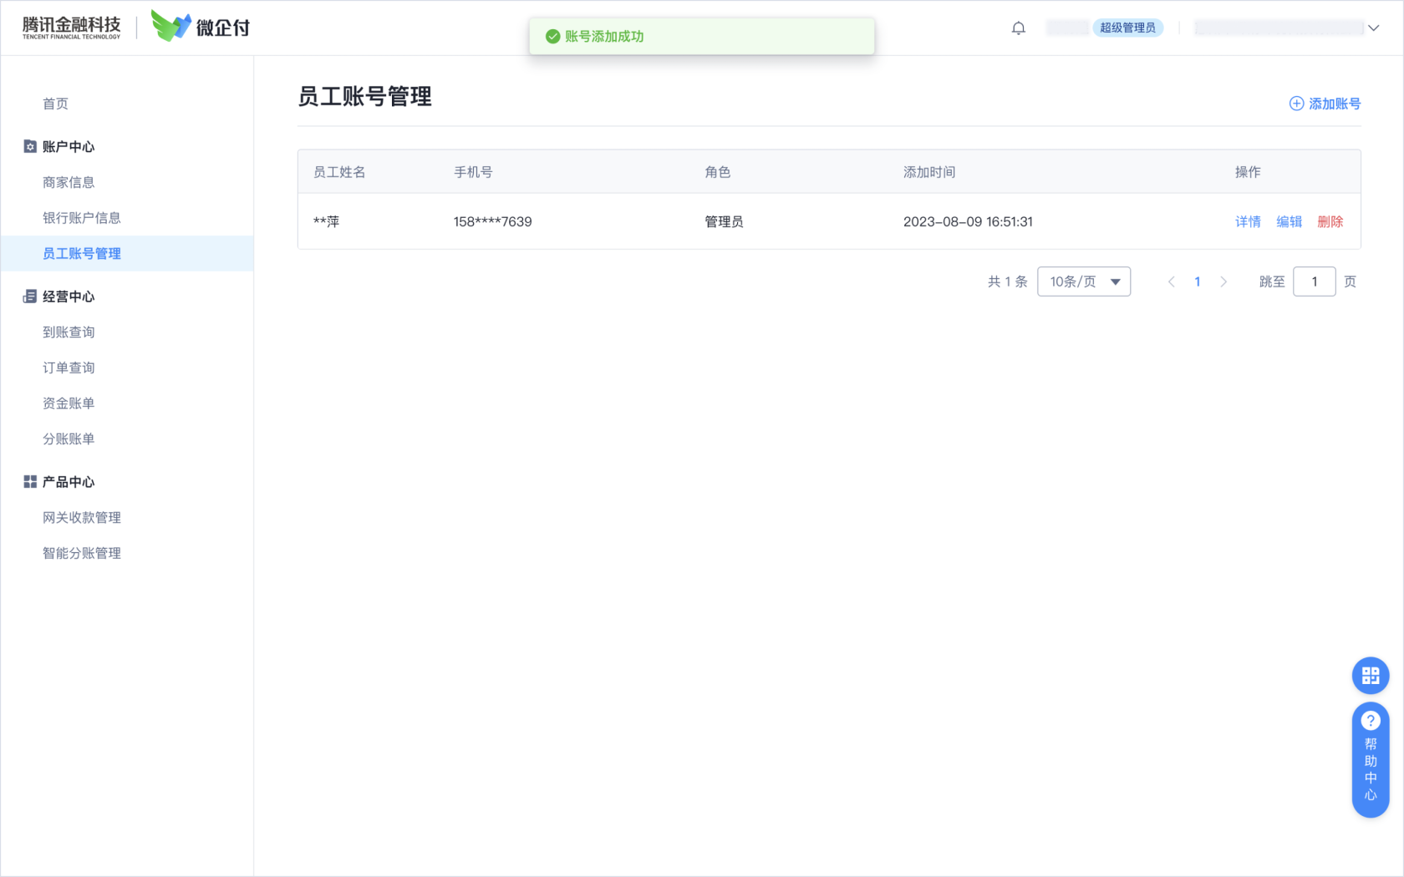This screenshot has width=1404, height=877.
Task: Open 网关收款管理 in the sidebar
Action: point(82,518)
